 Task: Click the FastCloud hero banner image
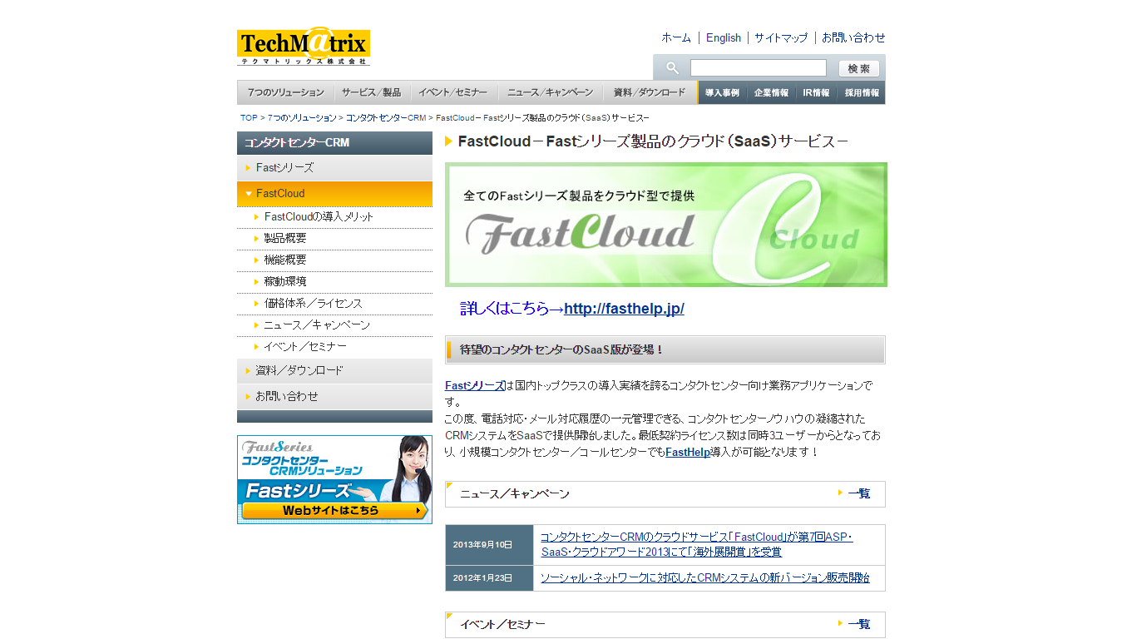(x=665, y=225)
